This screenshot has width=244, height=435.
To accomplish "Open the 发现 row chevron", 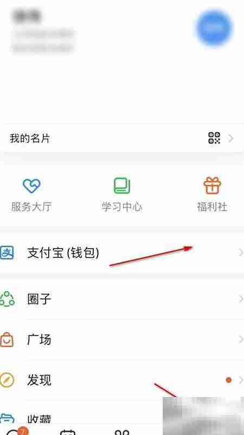I will pyautogui.click(x=241, y=380).
